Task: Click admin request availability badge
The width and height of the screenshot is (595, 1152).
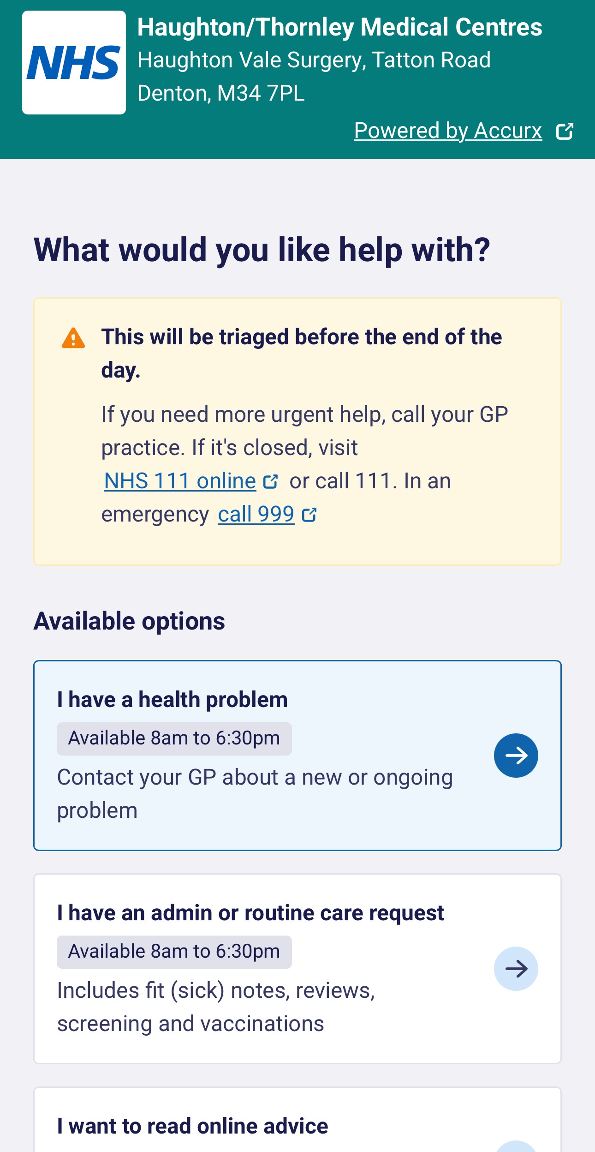Action: click(x=174, y=952)
